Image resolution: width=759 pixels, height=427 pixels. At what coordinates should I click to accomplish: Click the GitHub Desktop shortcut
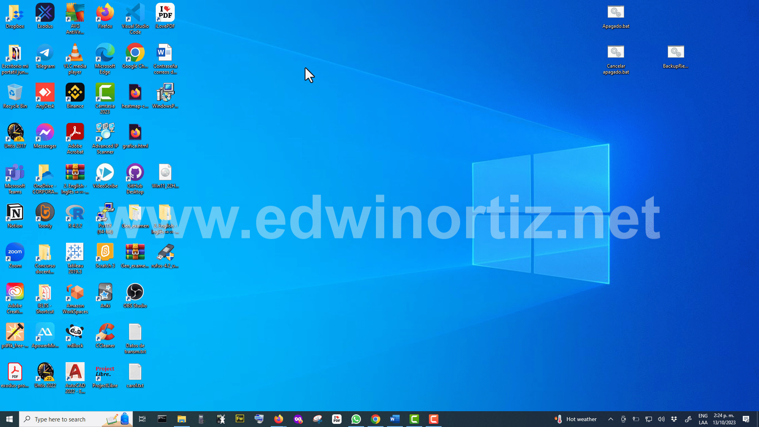pos(135,179)
